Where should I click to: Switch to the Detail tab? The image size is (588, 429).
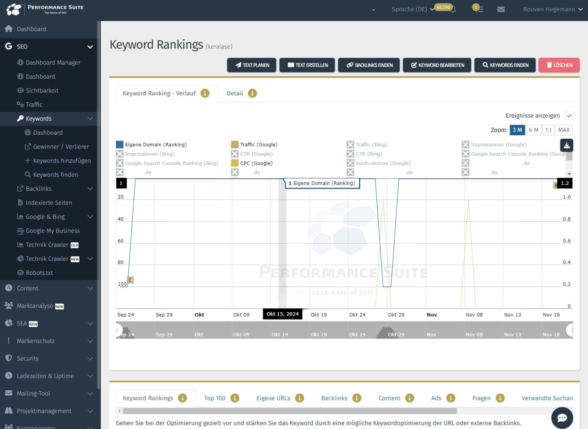point(235,93)
